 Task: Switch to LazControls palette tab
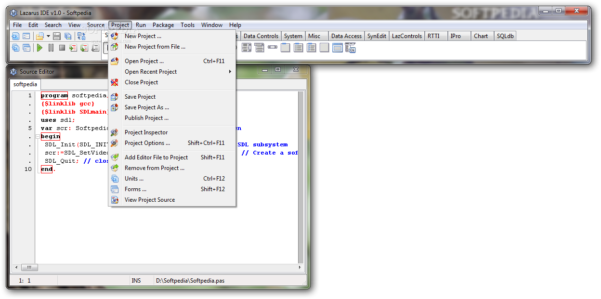[x=406, y=36]
